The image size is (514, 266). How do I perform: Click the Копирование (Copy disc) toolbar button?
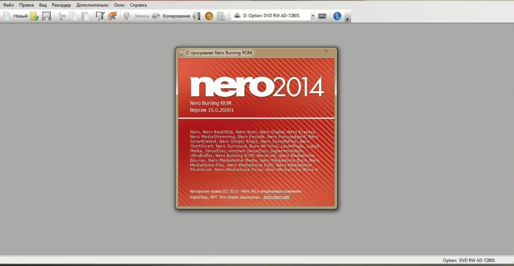[x=171, y=16]
